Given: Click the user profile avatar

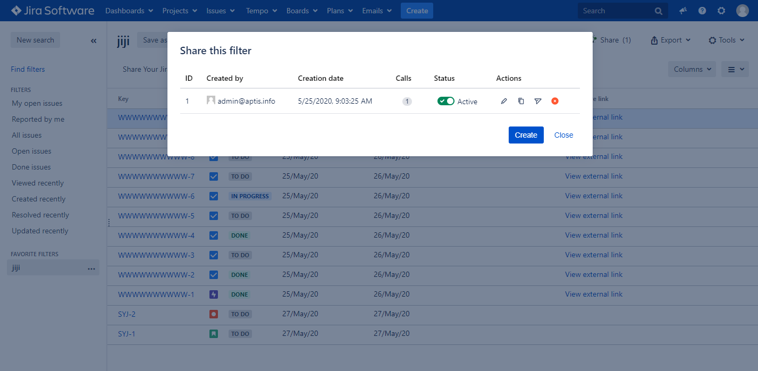Looking at the screenshot, I should coord(743,11).
